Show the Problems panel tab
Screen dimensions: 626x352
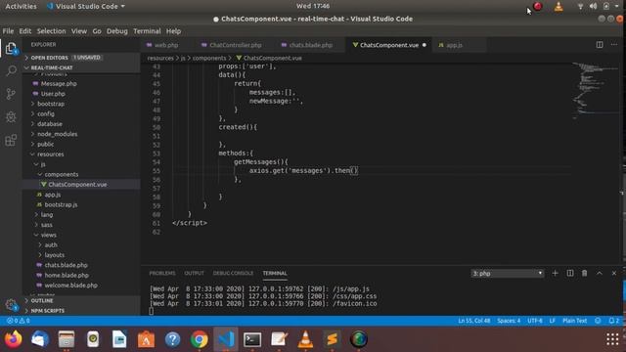click(x=162, y=274)
